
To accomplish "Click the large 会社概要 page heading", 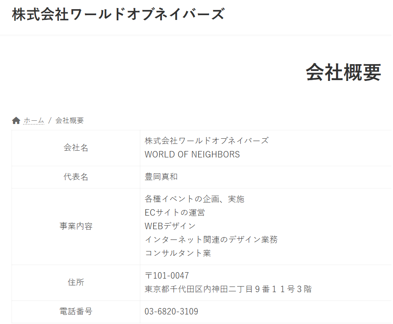I will 343,73.
